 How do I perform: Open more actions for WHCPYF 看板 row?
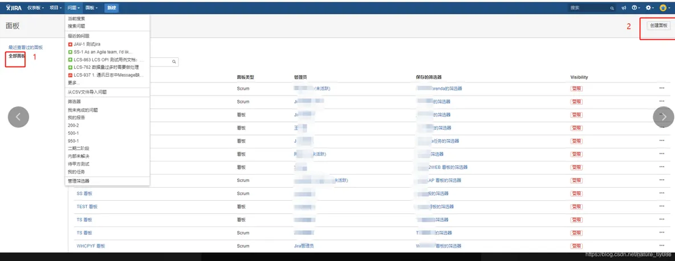pos(662,246)
